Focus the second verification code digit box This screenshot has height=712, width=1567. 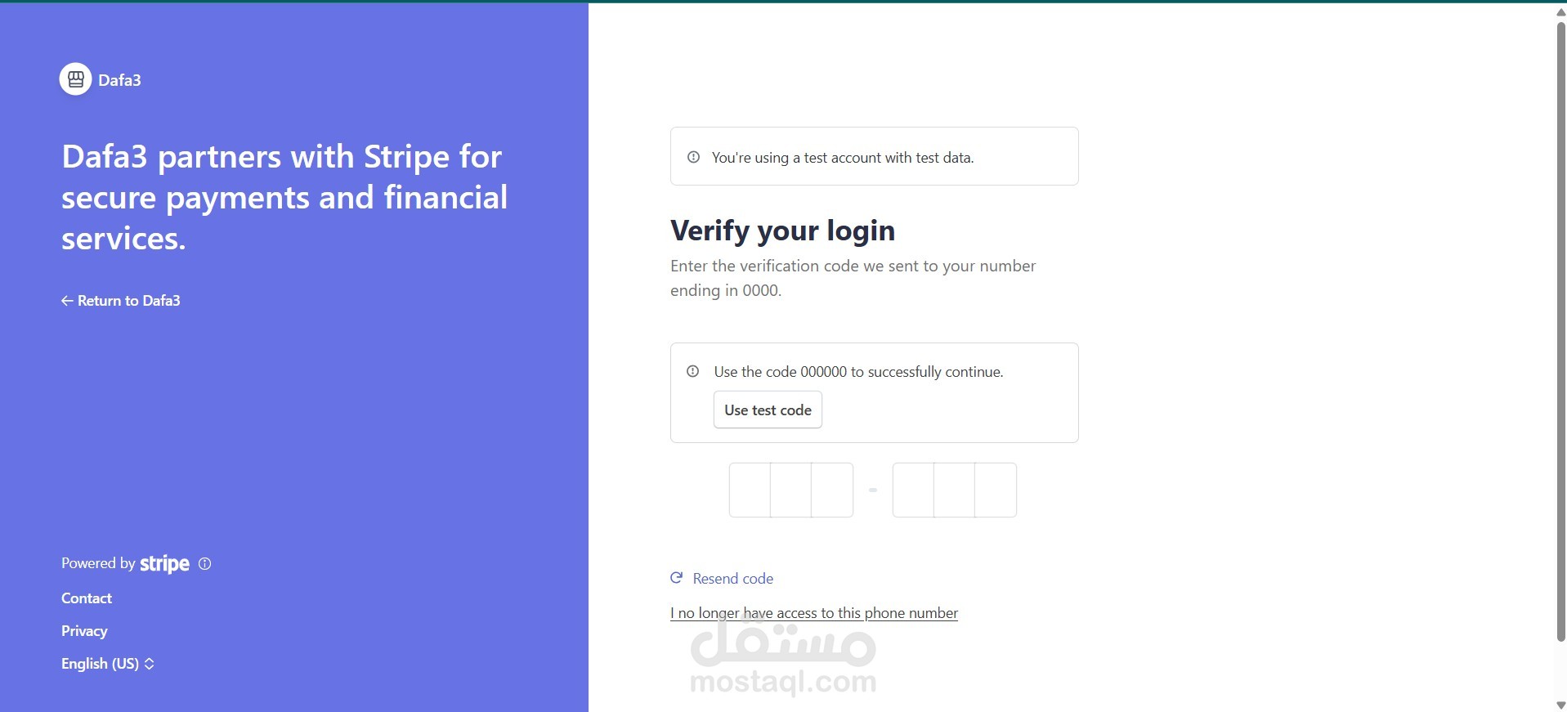[x=790, y=490]
